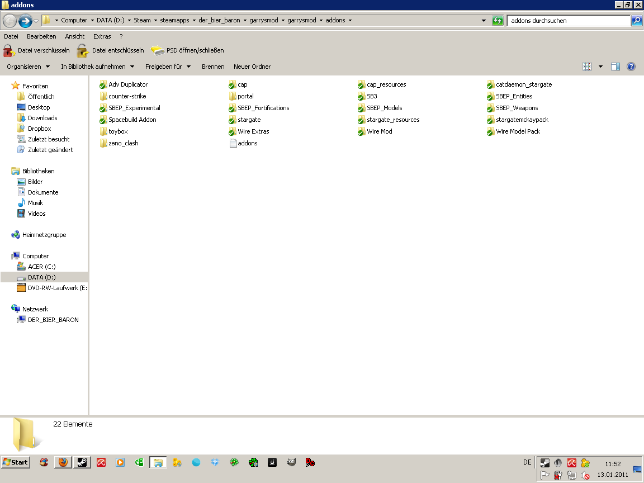This screenshot has height=483, width=644.
Task: Select Downloads in the Favoriten sidebar
Action: 42,118
